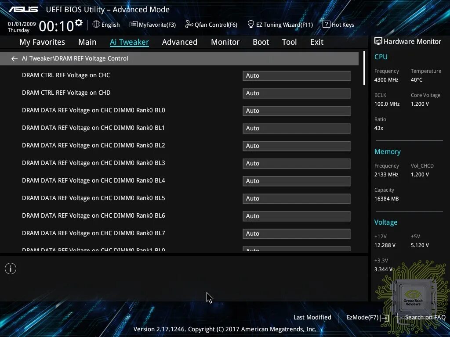Open Search on FAQ
Screen dimensions: 450x337
[425, 317]
